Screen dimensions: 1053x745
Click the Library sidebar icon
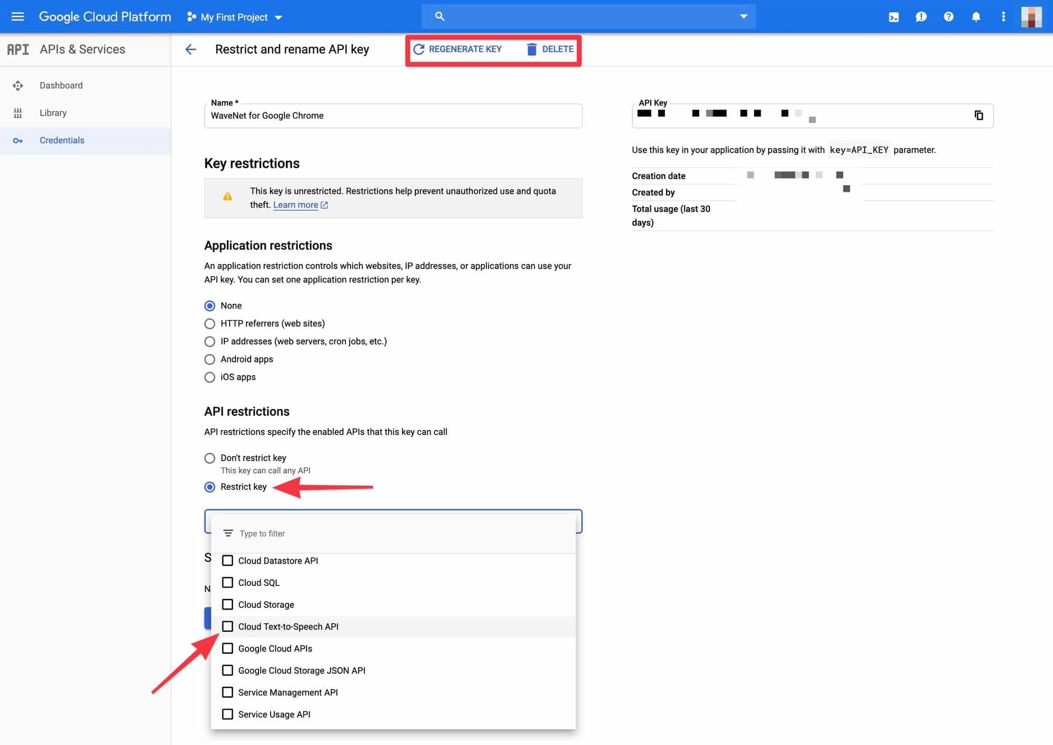click(x=18, y=113)
